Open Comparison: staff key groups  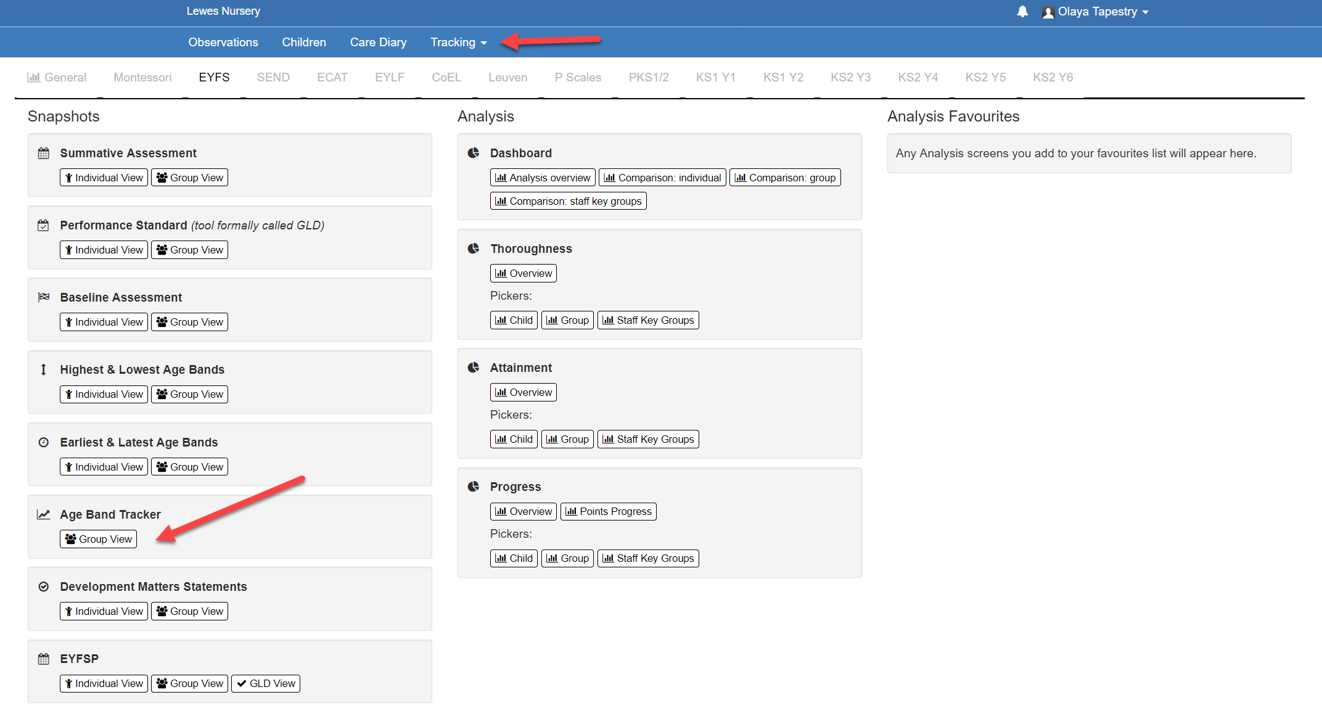point(568,201)
